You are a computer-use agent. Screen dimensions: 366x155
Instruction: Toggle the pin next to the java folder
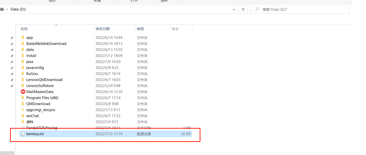pos(12,62)
